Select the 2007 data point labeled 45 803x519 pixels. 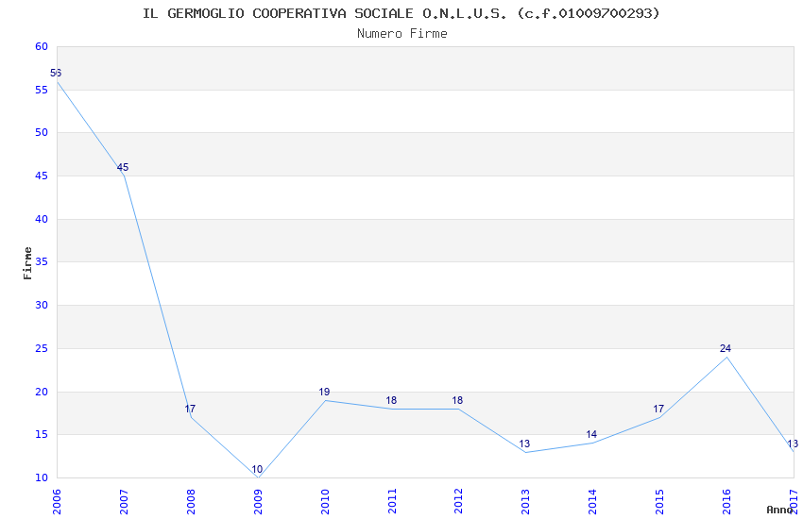[124, 176]
